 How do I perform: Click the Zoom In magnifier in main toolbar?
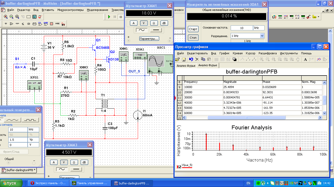coord(6,17)
